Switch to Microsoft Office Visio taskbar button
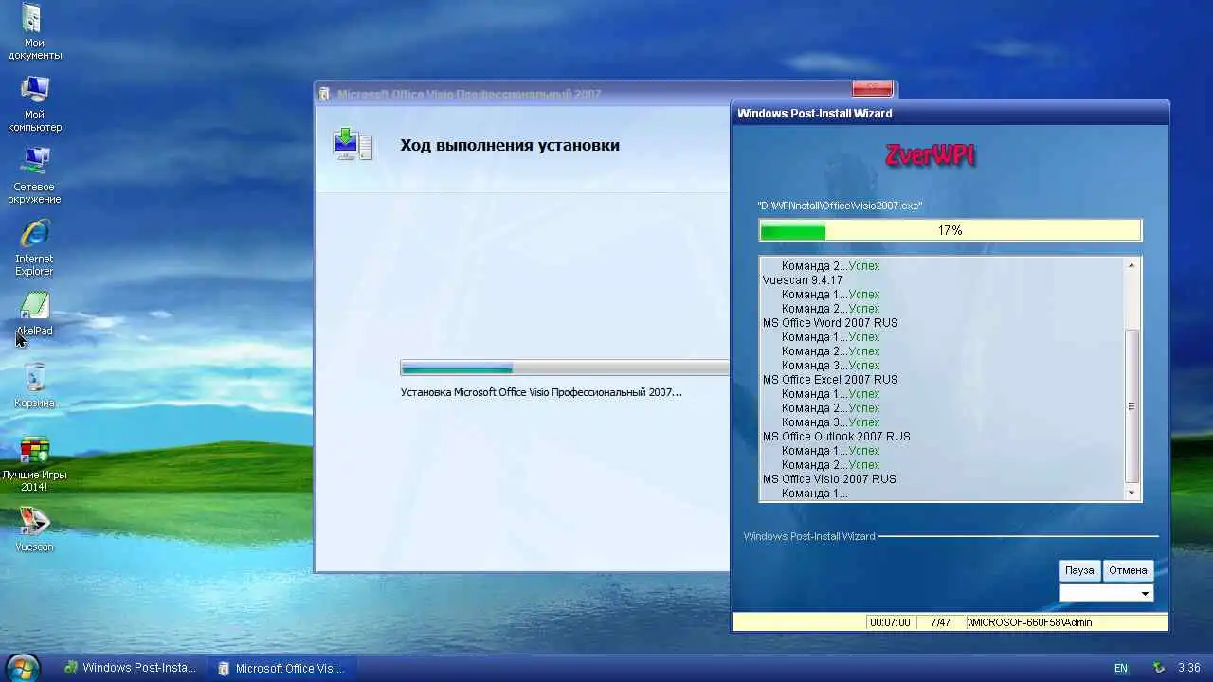This screenshot has width=1213, height=682. (x=282, y=668)
